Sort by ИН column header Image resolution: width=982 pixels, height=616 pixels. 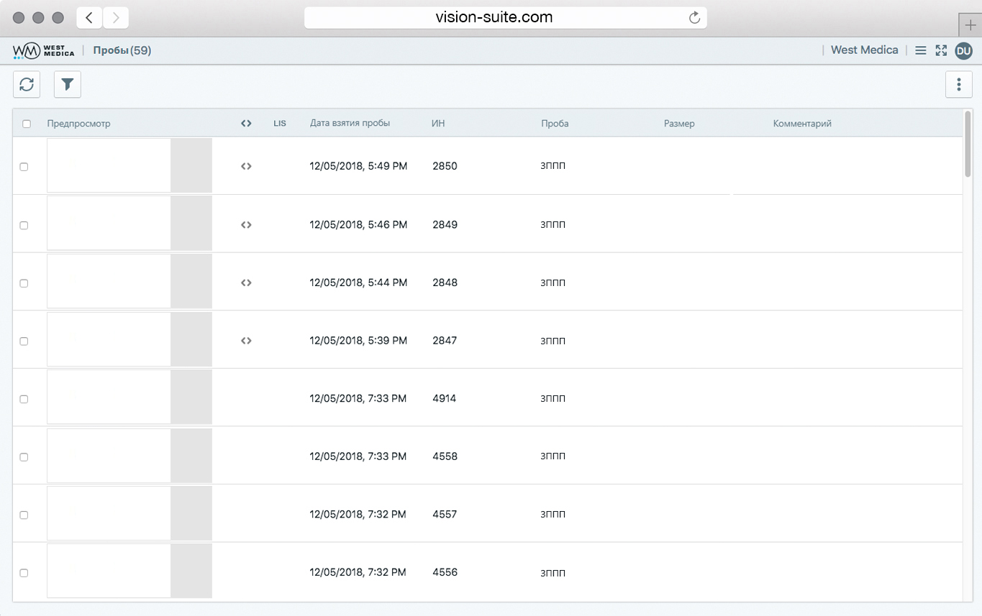click(438, 124)
